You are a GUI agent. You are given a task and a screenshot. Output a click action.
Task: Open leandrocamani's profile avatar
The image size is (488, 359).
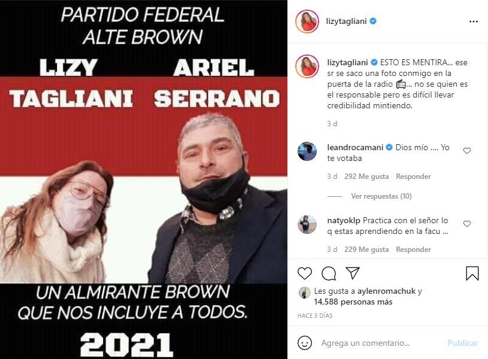pos(307,151)
